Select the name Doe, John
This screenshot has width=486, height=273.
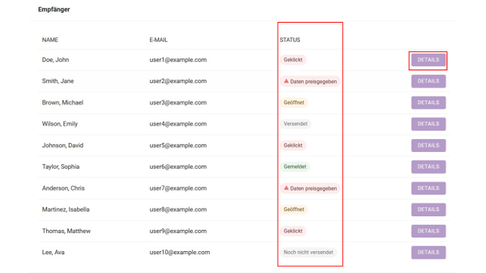point(55,60)
